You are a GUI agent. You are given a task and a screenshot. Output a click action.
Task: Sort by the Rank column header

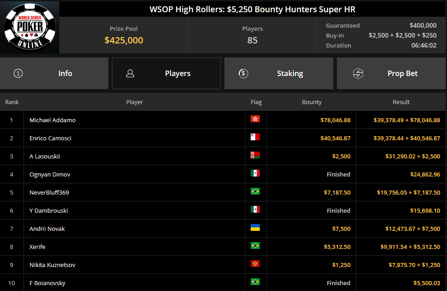[x=12, y=102]
